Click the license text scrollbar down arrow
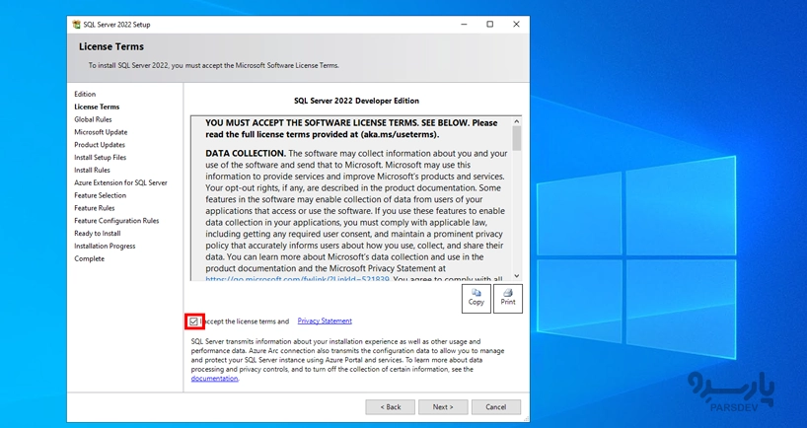 (517, 278)
